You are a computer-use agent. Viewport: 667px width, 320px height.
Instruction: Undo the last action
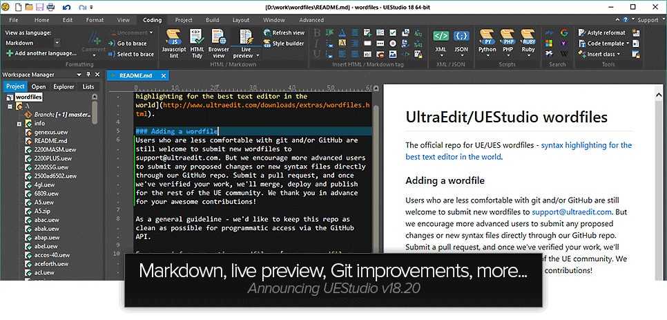66,7
